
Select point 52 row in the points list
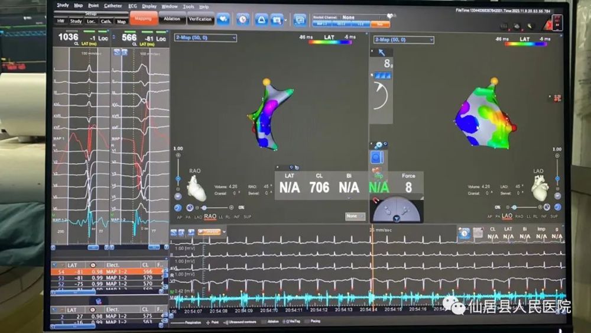[107, 283]
